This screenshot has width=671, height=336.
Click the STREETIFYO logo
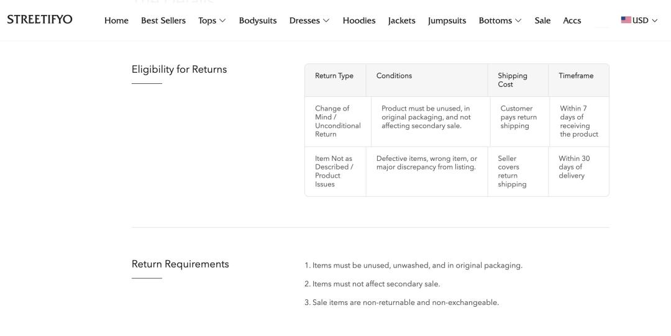40,20
